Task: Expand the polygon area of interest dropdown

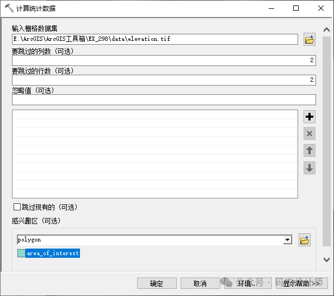Action: tap(287, 240)
